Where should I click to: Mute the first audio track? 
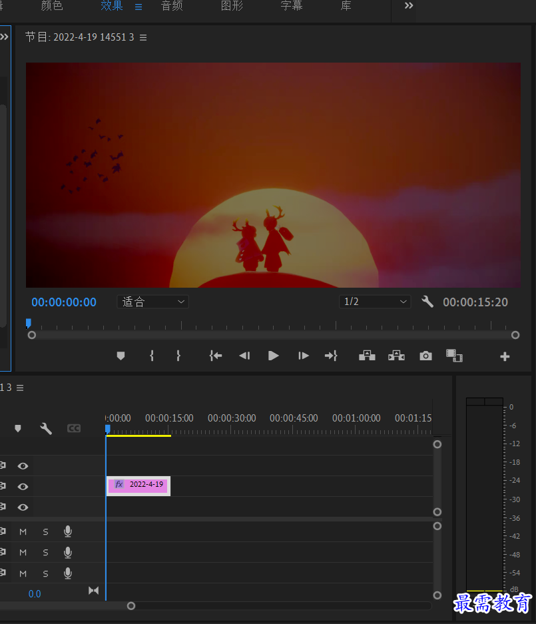click(23, 531)
